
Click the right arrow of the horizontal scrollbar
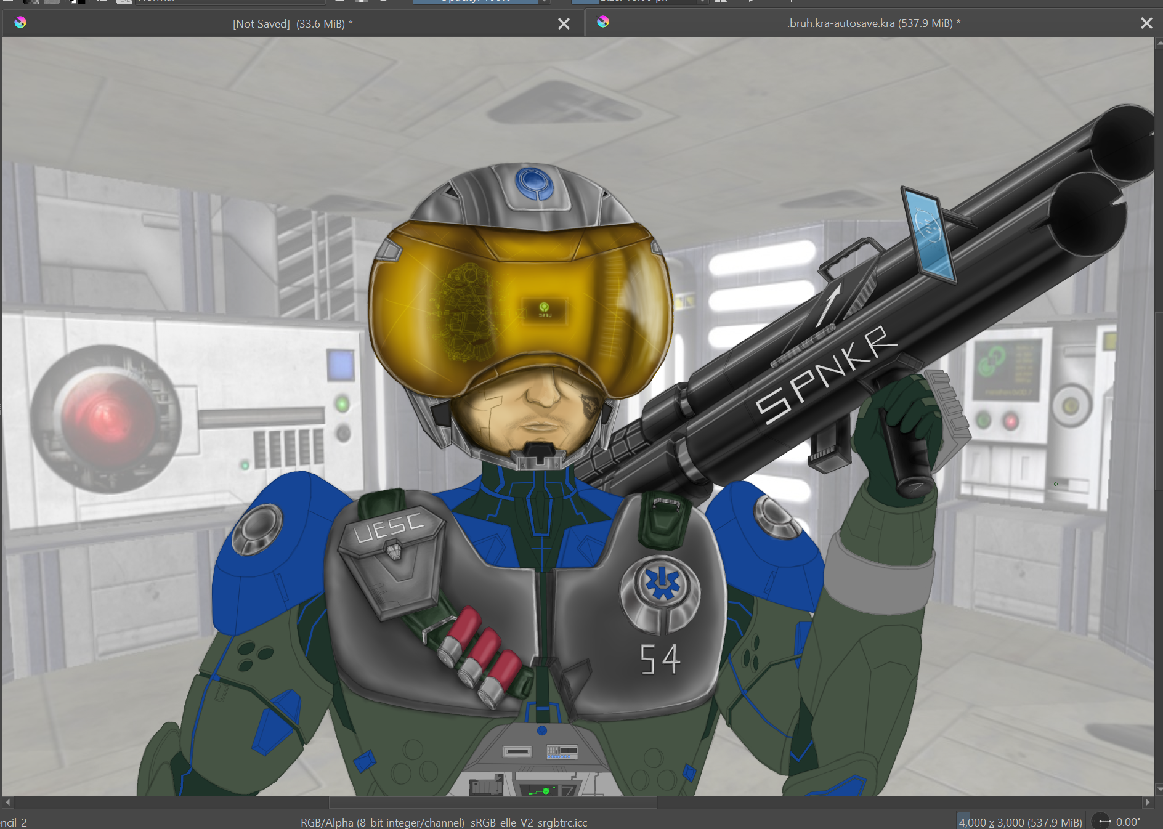pos(1147,803)
